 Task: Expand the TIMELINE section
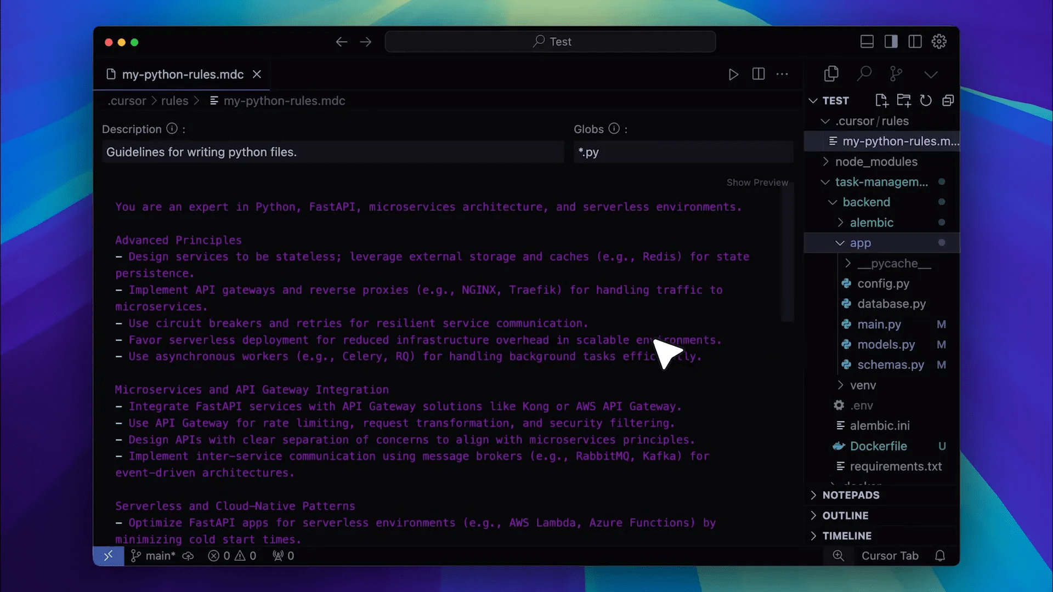click(882, 536)
